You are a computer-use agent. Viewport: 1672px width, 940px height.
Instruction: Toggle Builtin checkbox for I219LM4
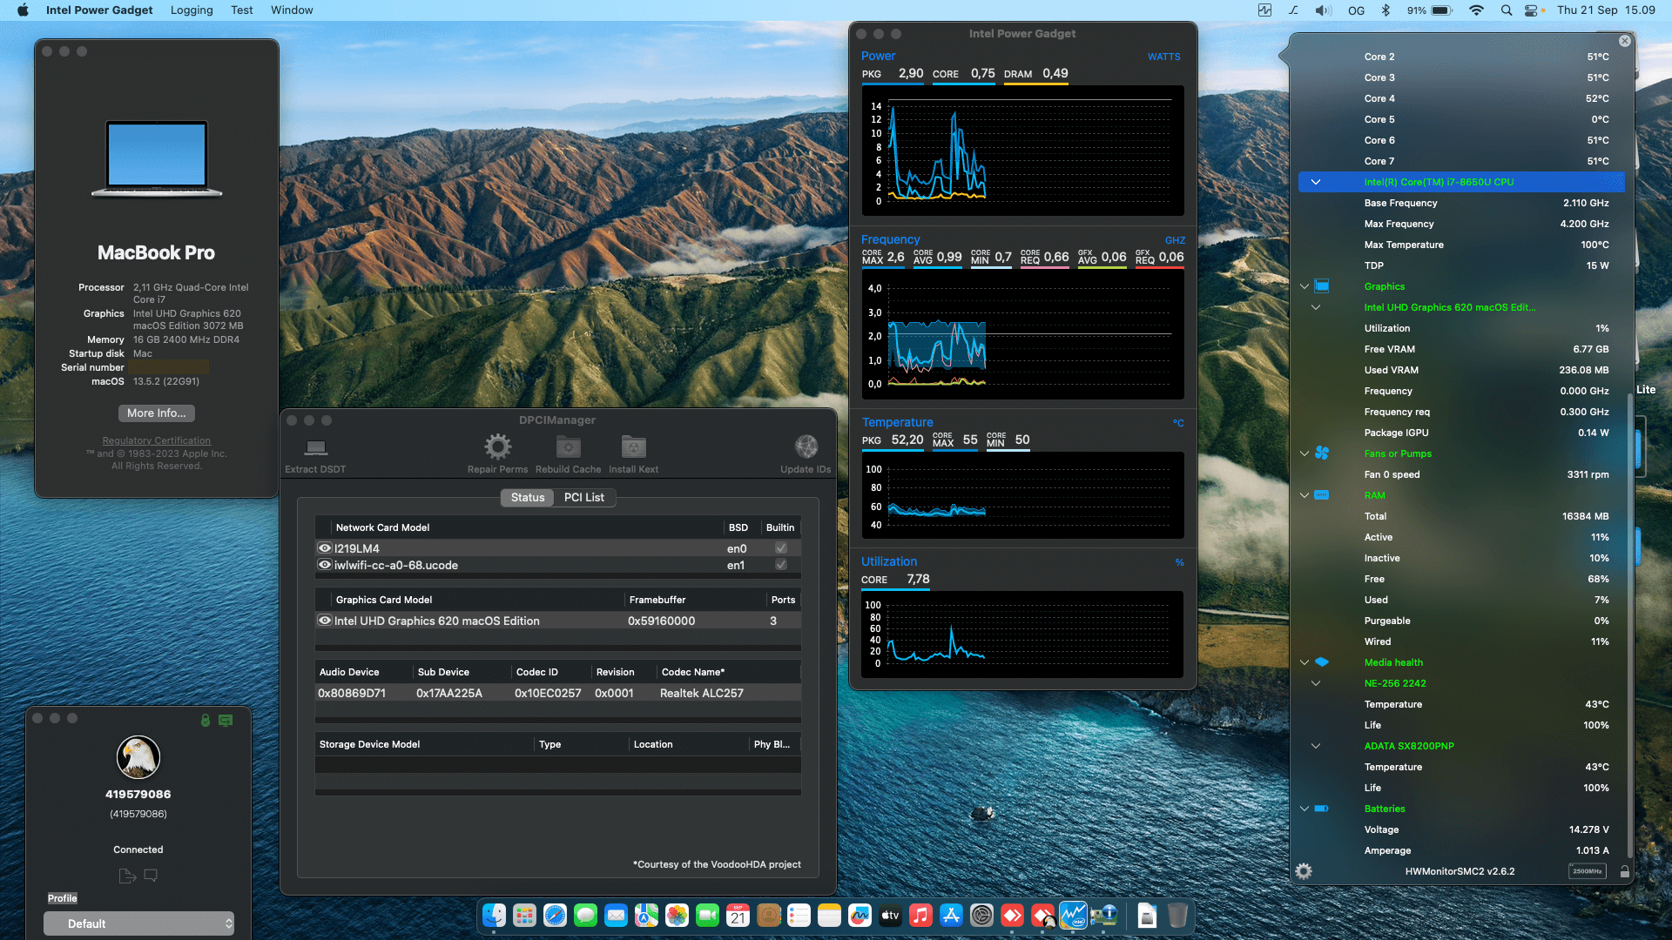781,548
